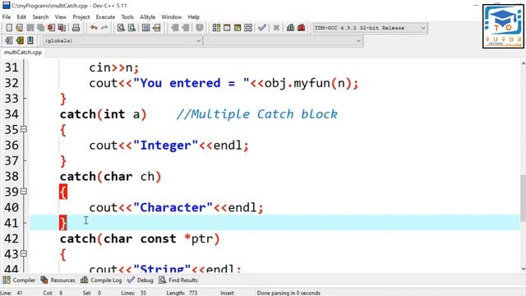Image resolution: width=526 pixels, height=296 pixels.
Task: Run the program with the window icon
Action: (x=227, y=28)
